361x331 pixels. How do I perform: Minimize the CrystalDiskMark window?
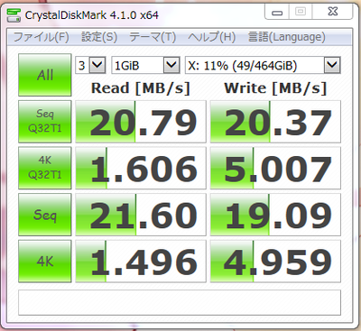(x=277, y=12)
